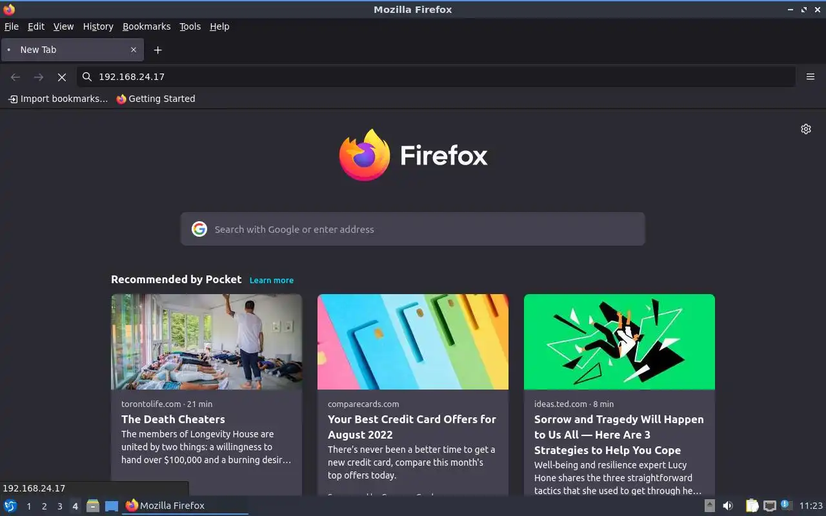Click the Firefox wordmark text
The width and height of the screenshot is (826, 516).
click(x=444, y=155)
